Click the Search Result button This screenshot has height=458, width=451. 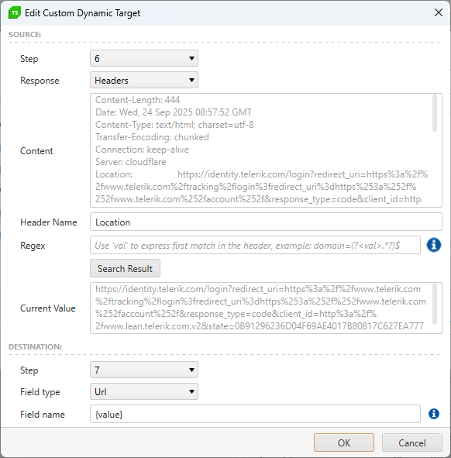point(125,268)
